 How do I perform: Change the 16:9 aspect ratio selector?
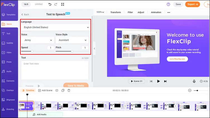click(26, 4)
